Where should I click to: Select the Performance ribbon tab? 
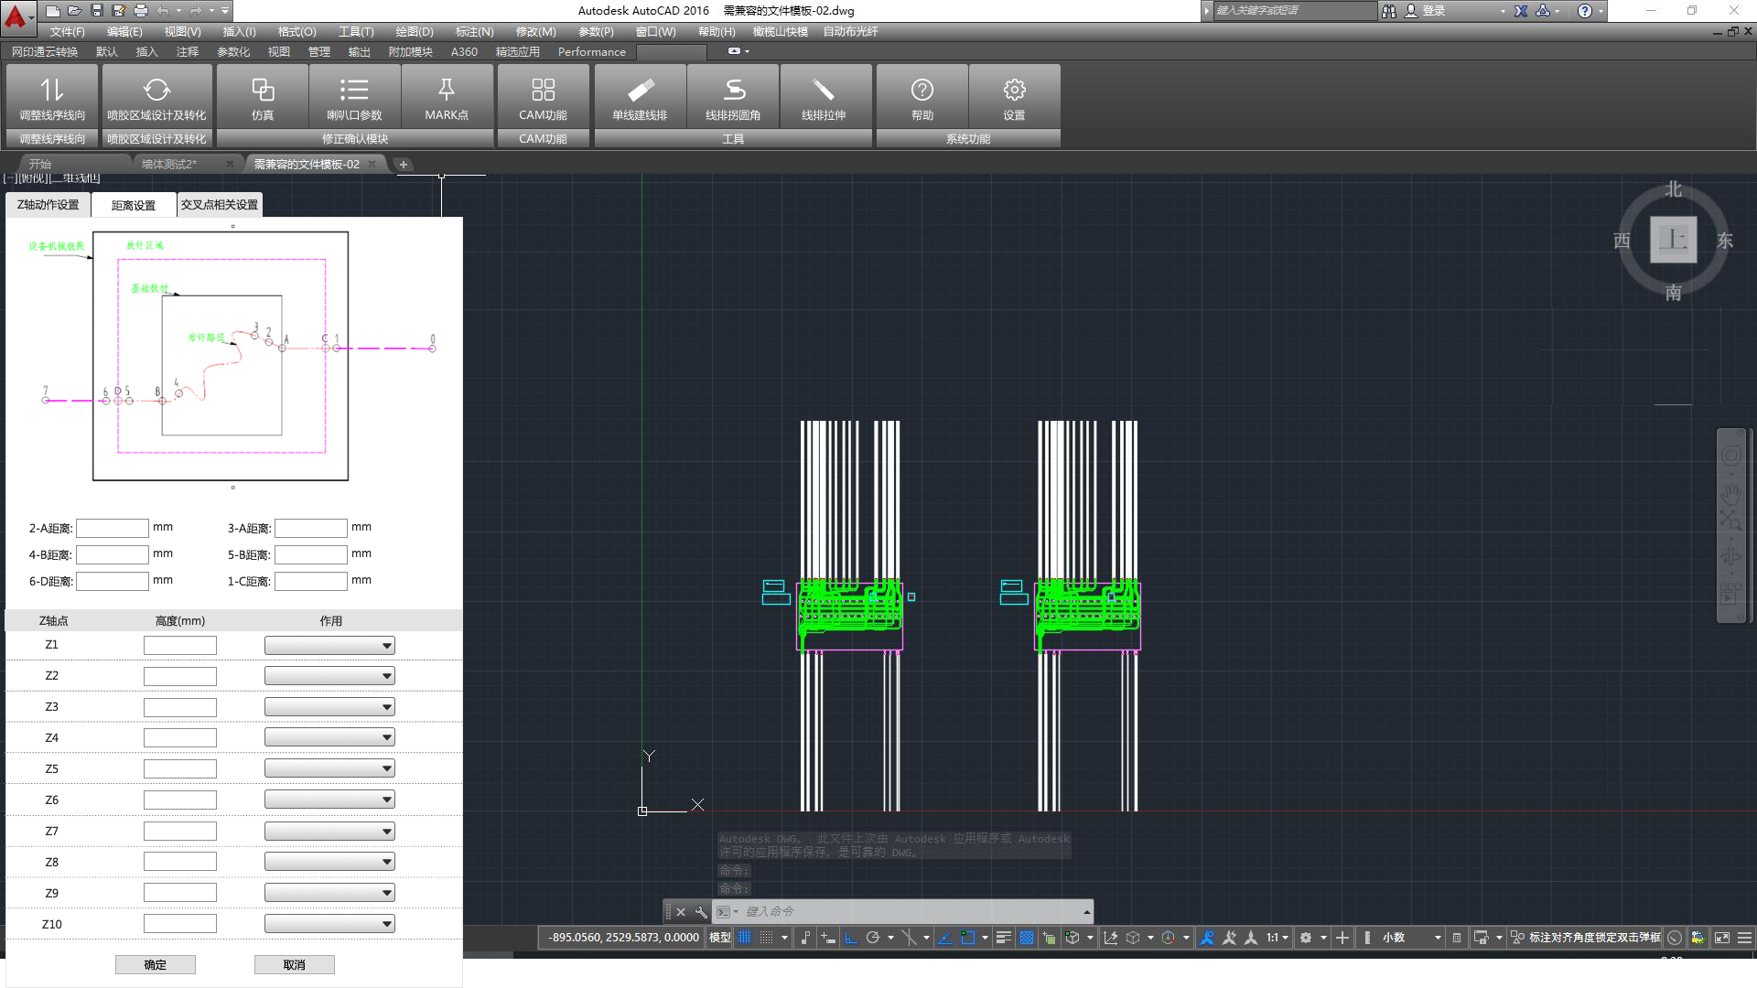click(x=592, y=51)
